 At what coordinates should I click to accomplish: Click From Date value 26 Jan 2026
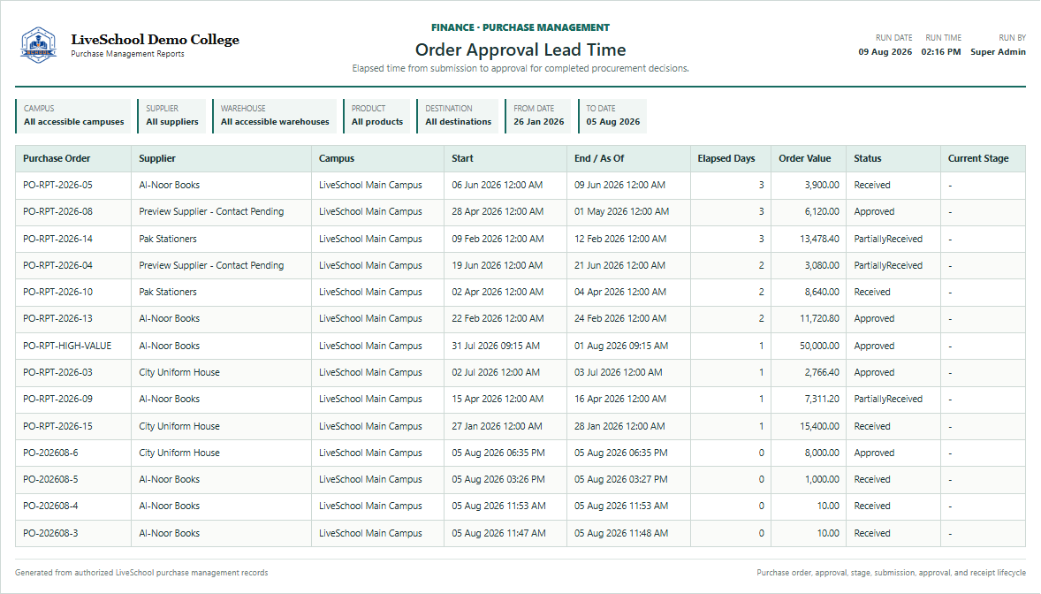[538, 122]
